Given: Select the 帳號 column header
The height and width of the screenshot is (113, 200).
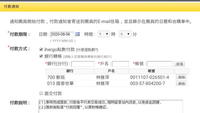Looking at the screenshot, I should click(x=151, y=71).
